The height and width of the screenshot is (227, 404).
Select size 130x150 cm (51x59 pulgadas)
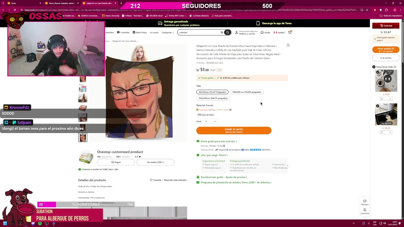247,92
